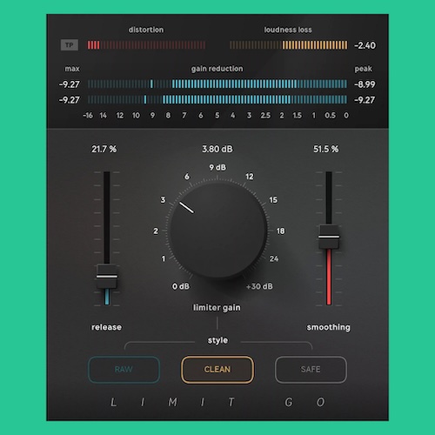435x435 pixels.
Task: Click the upper gain reduction meter
Action: click(217, 84)
